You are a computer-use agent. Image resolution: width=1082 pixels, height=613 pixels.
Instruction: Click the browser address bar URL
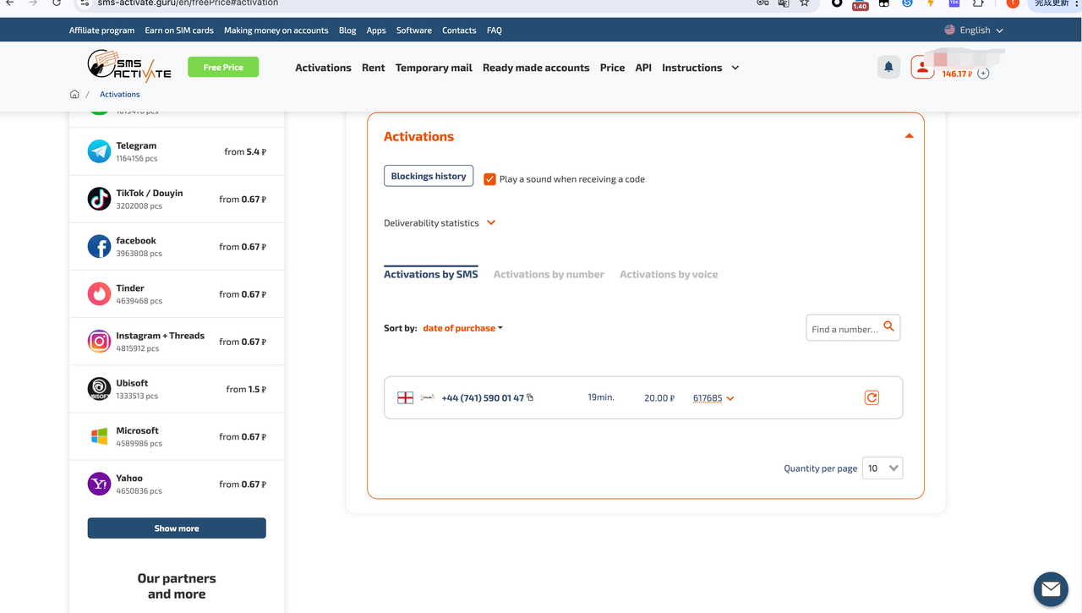pyautogui.click(x=188, y=3)
